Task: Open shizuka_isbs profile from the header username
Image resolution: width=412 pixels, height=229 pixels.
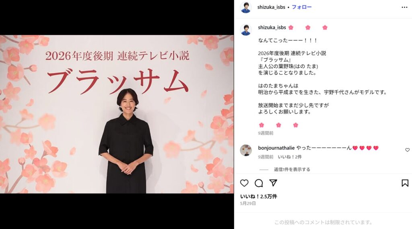Action: click(271, 7)
